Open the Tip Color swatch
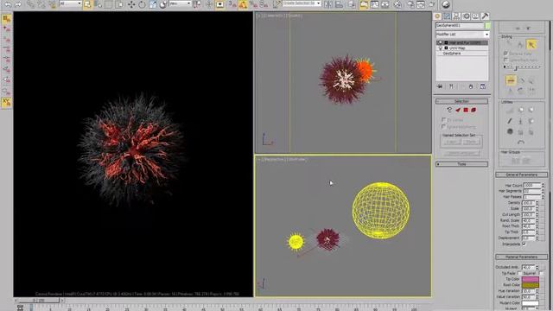 pyautogui.click(x=531, y=279)
